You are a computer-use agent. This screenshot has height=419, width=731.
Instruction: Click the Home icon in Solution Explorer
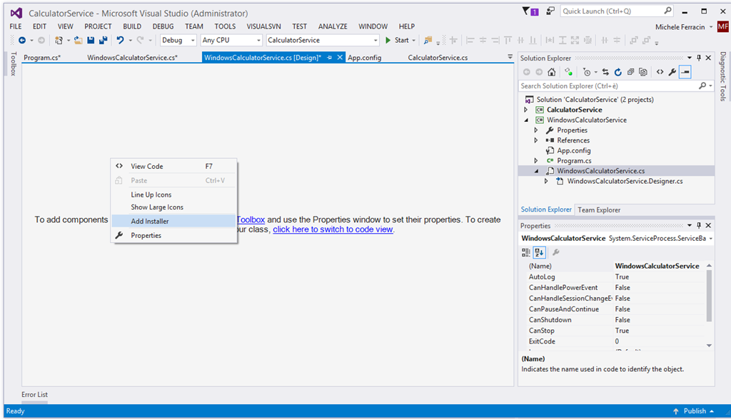click(551, 72)
